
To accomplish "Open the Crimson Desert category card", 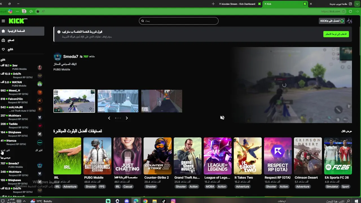I will 308,156.
